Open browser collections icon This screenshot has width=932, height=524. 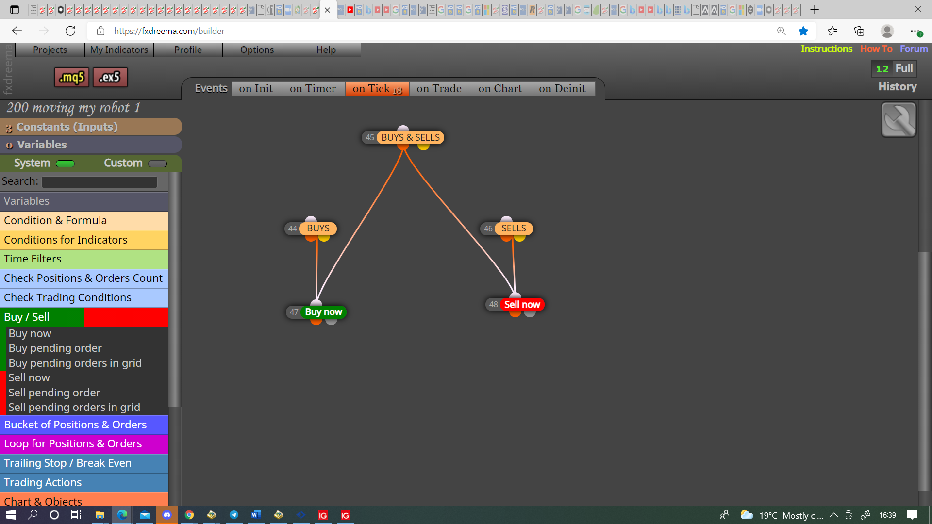pyautogui.click(x=859, y=31)
